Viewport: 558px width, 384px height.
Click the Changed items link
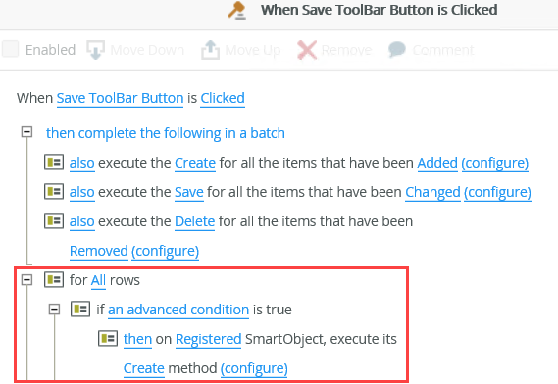(432, 192)
